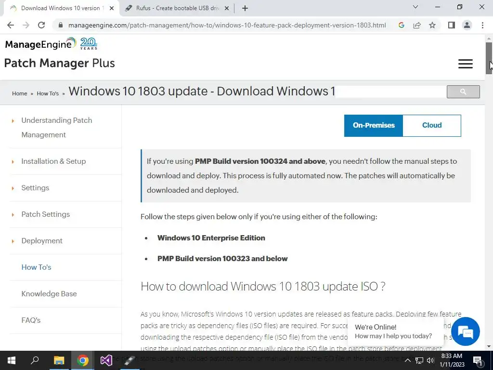Click the browser forward arrow

tap(26, 25)
